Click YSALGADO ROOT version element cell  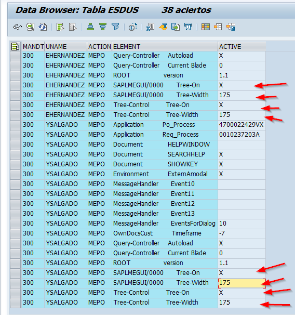pyautogui.click(x=165, y=263)
